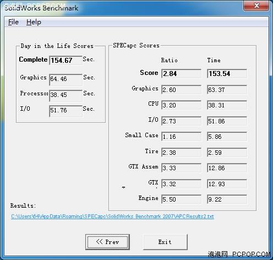273x260 pixels.
Task: Click the Small Case row label
Action: click(x=141, y=136)
